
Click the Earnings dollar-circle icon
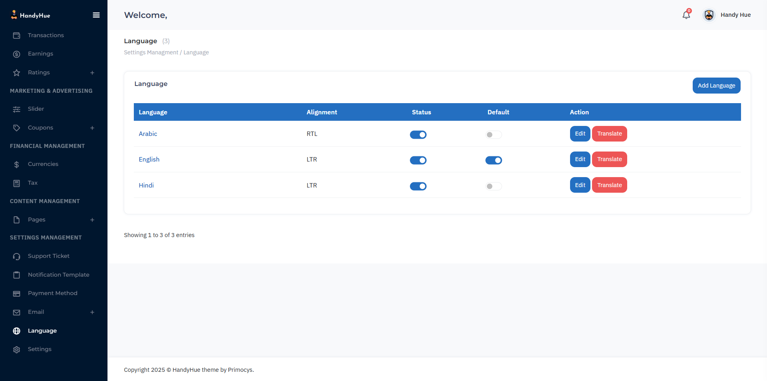pyautogui.click(x=16, y=54)
